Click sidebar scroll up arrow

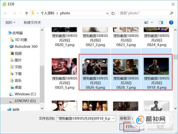[42, 30]
